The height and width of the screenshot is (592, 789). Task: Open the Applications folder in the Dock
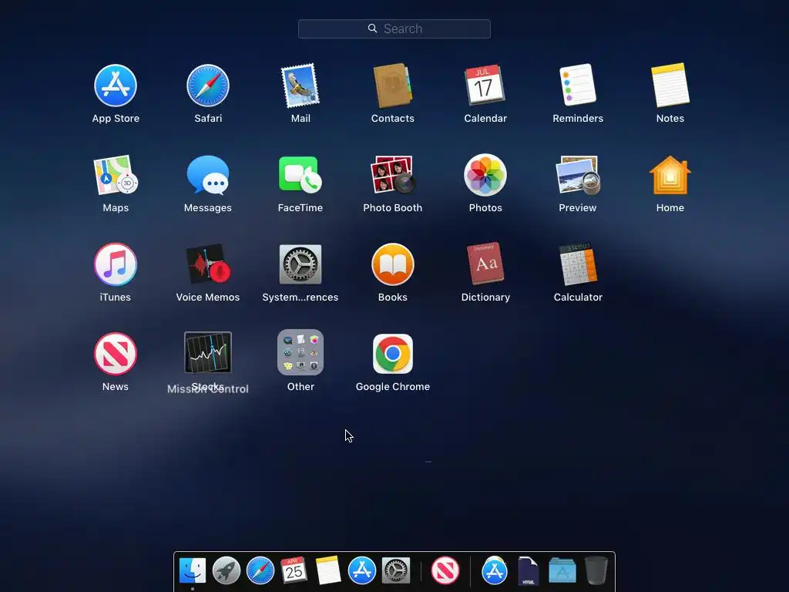click(x=562, y=571)
